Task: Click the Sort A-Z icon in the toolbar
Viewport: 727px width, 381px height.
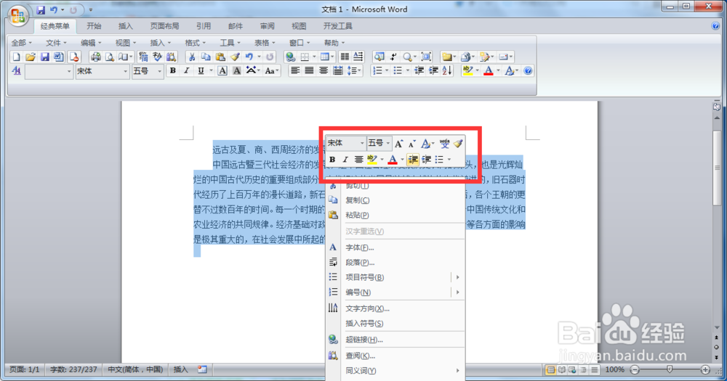Action: [447, 71]
